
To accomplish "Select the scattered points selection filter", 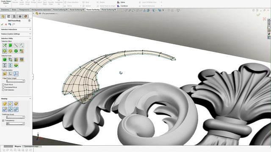I will [22, 45].
